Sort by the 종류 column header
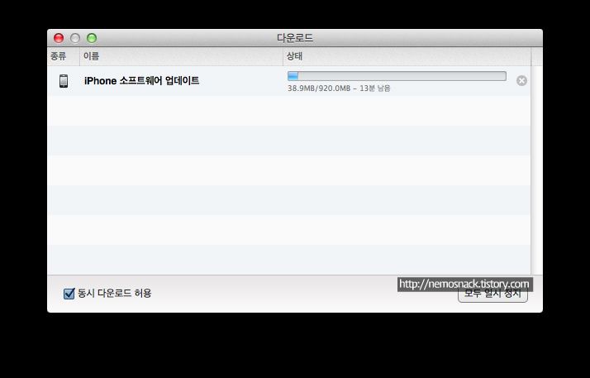 [63, 56]
